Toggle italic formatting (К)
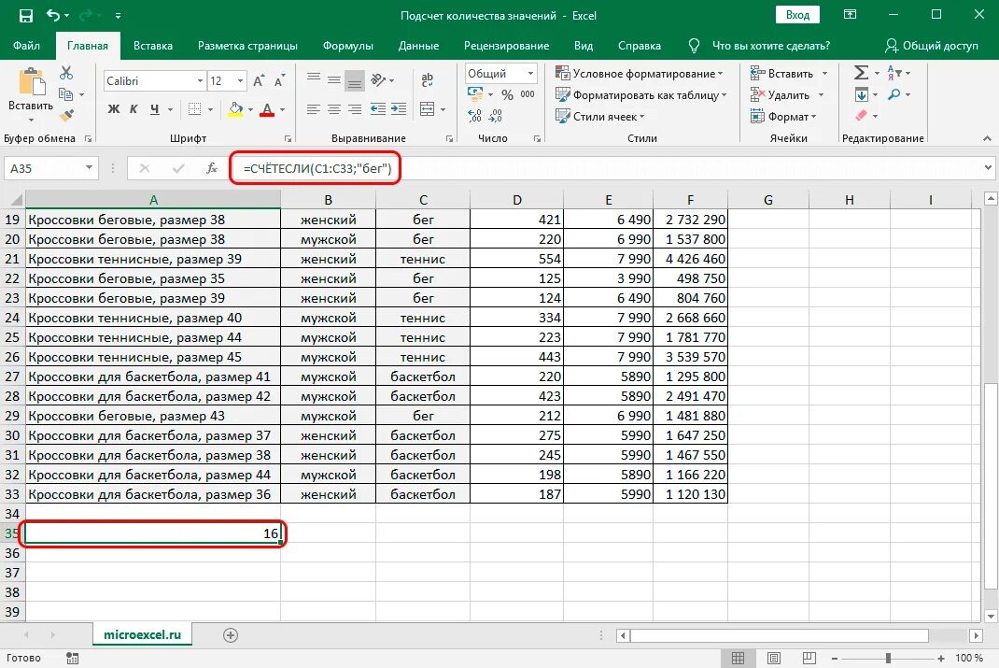Viewport: 999px width, 668px height. 134,109
